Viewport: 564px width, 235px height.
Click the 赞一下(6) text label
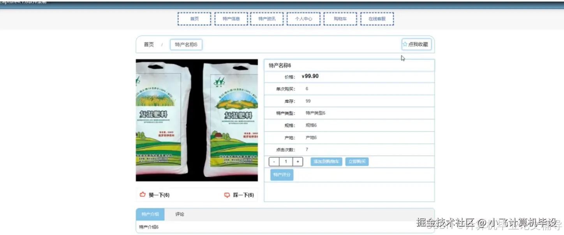coord(159,195)
